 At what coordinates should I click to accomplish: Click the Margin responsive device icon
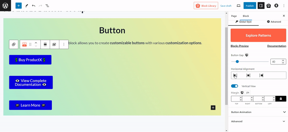pyautogui.click(x=242, y=93)
